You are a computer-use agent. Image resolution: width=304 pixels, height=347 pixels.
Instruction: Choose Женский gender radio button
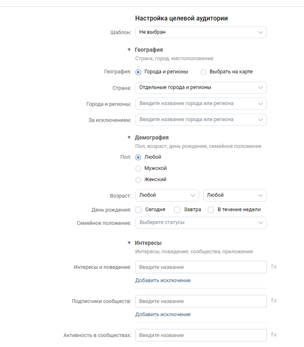139,180
